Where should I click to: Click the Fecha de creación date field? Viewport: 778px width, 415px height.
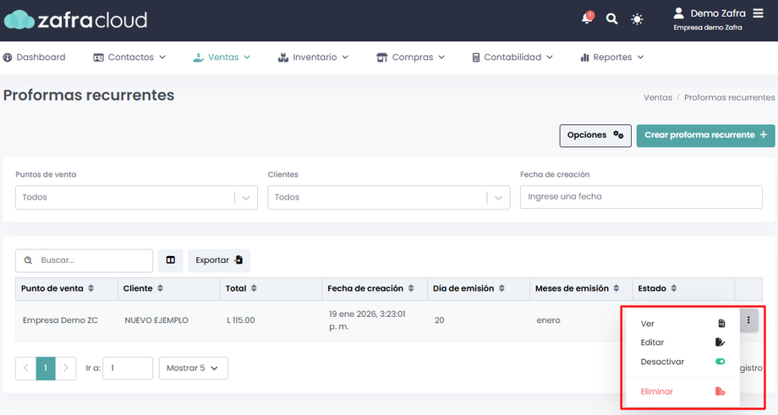click(x=641, y=197)
